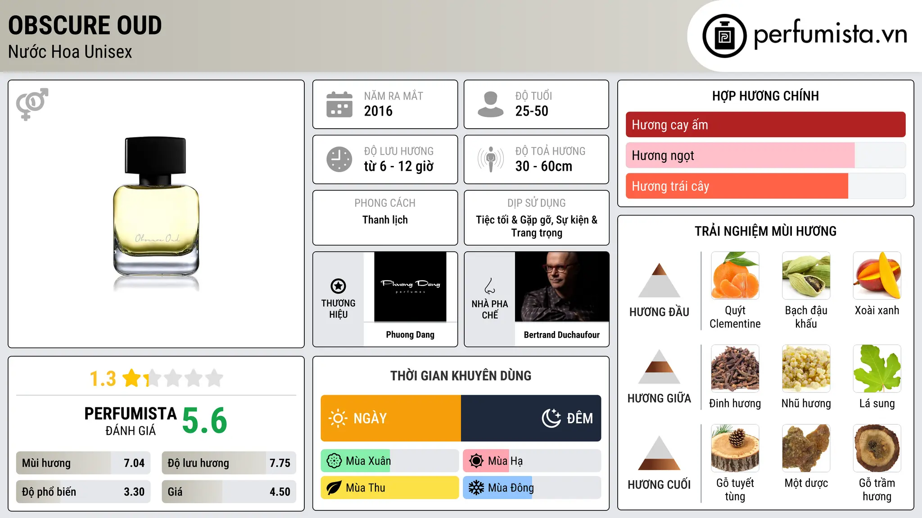Viewport: 922px width, 518px height.
Task: Click the clock icon beside Độ lưu hương
Action: 339,159
